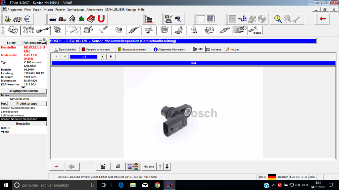Open the red catalog book icon

click(91, 19)
